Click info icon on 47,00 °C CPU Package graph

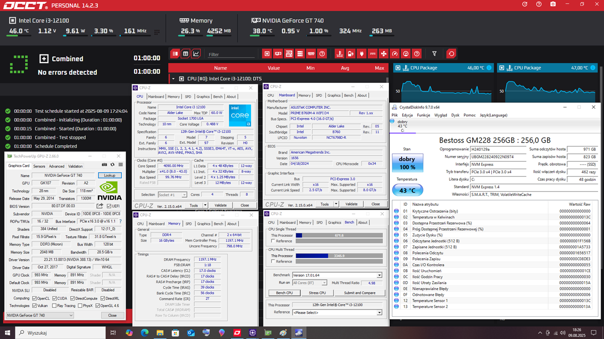pyautogui.click(x=592, y=68)
